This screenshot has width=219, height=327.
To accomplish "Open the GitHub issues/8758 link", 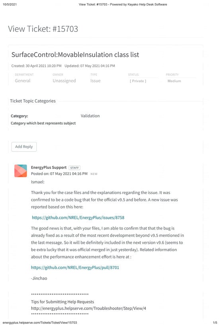I will (78, 218).
